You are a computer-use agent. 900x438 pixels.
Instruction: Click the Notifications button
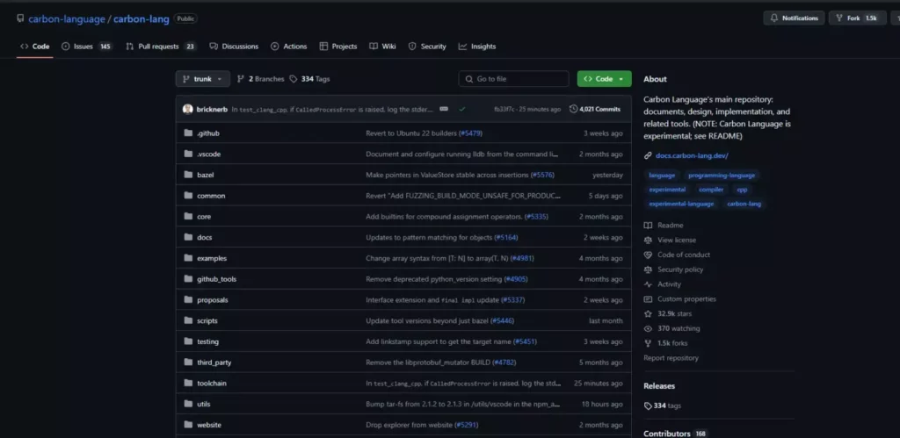point(794,18)
